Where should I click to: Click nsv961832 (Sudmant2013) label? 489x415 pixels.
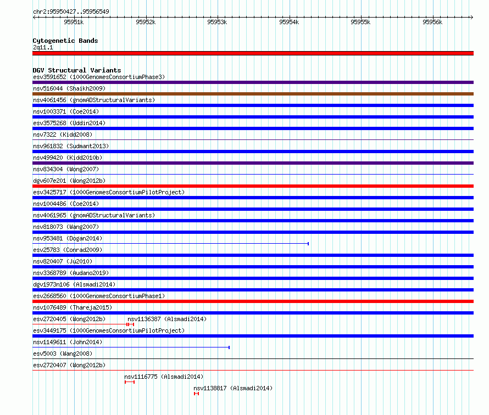(x=71, y=146)
